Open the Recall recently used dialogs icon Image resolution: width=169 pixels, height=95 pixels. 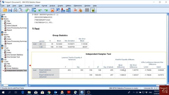pos(34,10)
